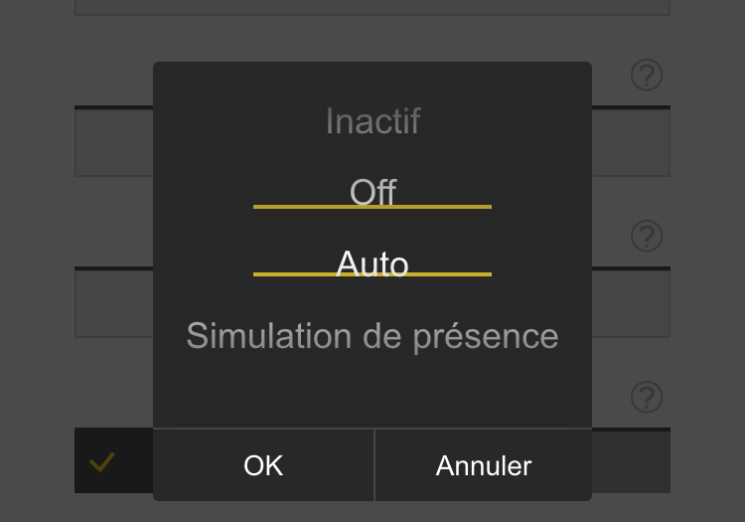This screenshot has width=745, height=522.
Task: Click the partially visible field at top edge
Action: [x=372, y=7]
